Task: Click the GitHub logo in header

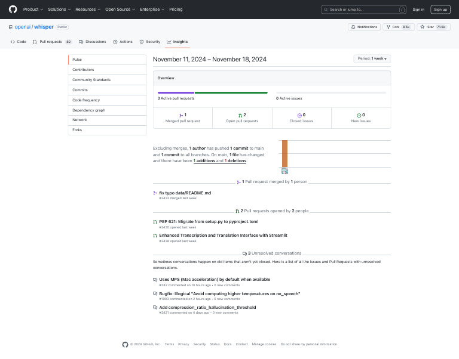Action: tap(13, 10)
